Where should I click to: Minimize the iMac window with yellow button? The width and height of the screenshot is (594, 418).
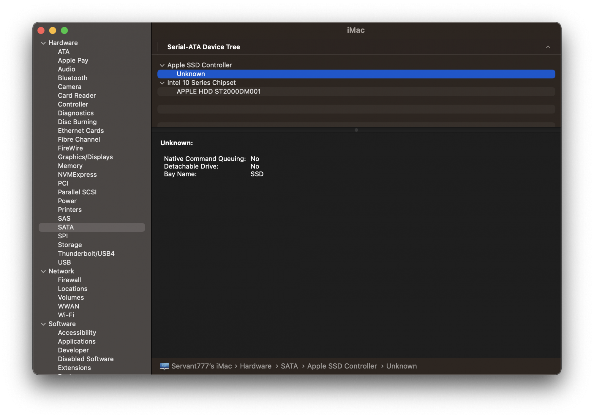[53, 31]
